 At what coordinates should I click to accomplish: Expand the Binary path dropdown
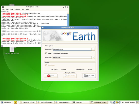tap(93, 57)
